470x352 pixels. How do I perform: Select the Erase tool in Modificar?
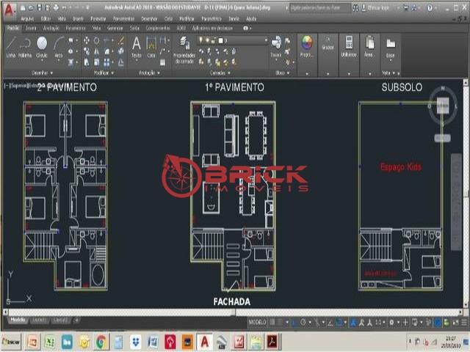(x=121, y=40)
